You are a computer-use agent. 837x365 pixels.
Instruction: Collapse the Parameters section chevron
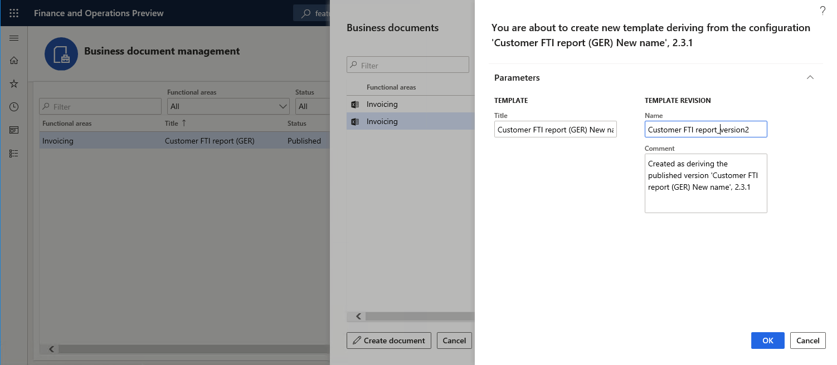[810, 77]
